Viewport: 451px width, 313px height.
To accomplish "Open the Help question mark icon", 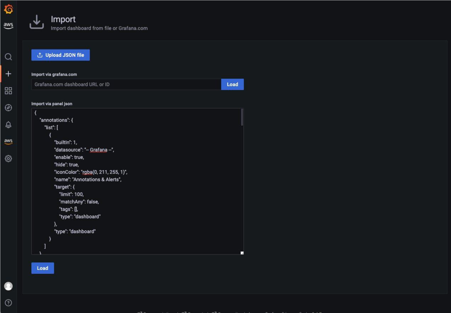I will [x=8, y=302].
